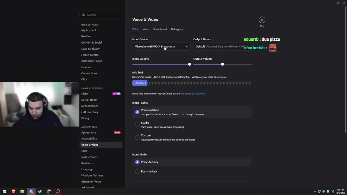The image size is (347, 195).
Task: Open the system volume speaker icon
Action: click(332, 191)
